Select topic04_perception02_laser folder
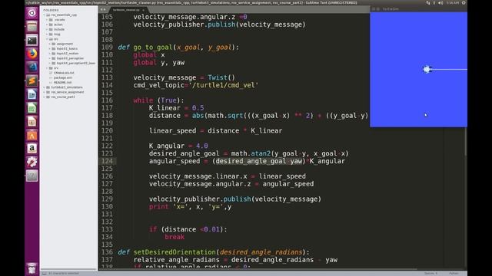 75,63
